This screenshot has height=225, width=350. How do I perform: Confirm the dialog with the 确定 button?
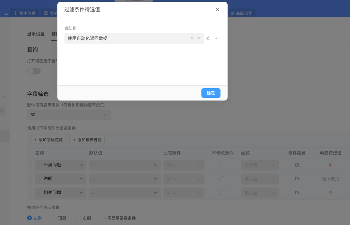pos(211,93)
